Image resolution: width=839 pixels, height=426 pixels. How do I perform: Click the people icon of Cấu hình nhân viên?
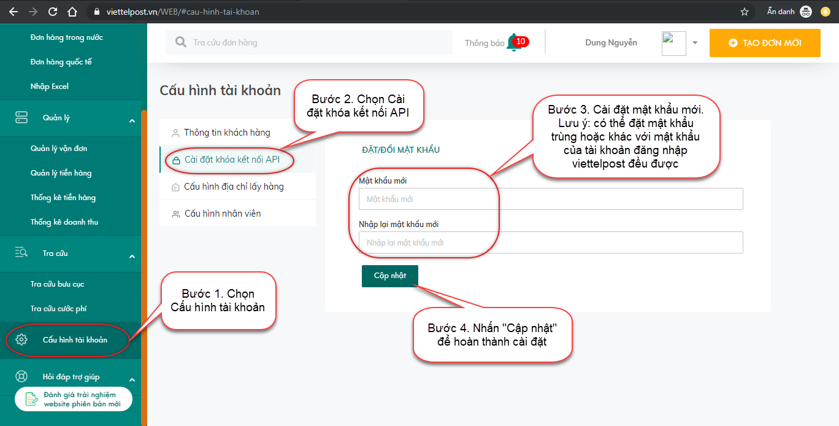pyautogui.click(x=175, y=214)
